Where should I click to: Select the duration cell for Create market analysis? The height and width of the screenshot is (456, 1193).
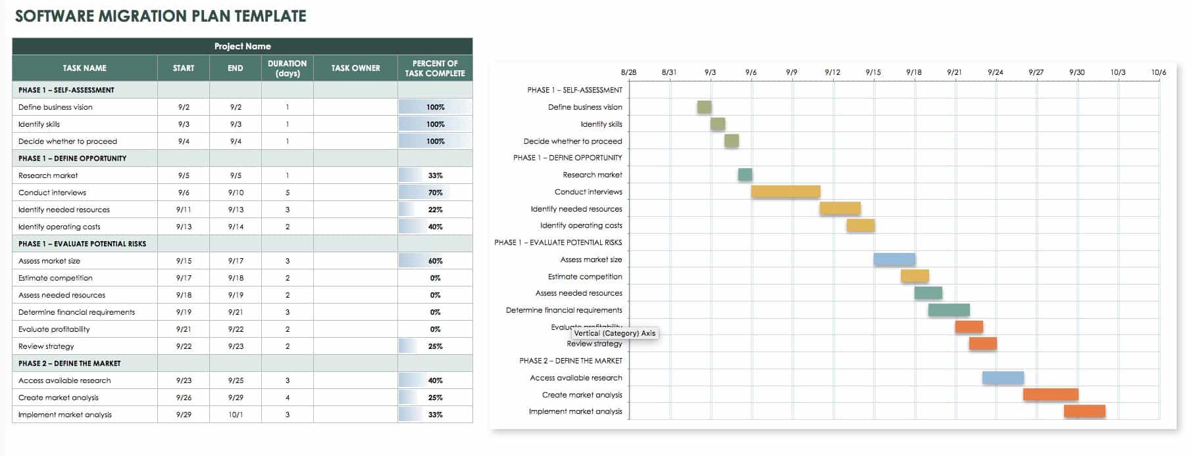287,398
